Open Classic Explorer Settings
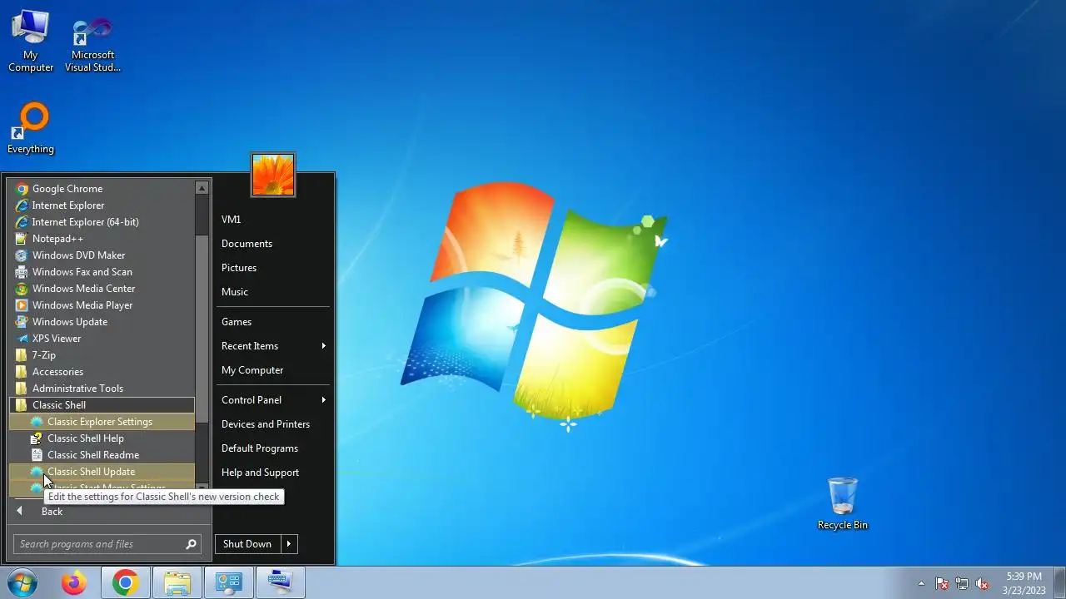This screenshot has width=1066, height=599. (102, 422)
